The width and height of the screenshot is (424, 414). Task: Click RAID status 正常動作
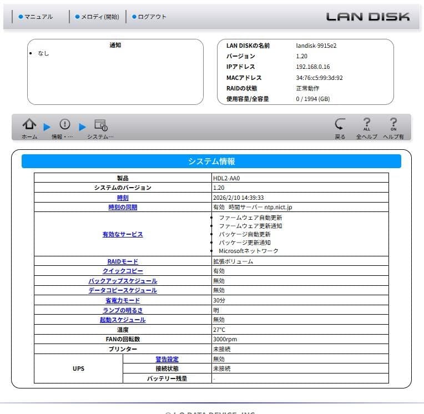point(307,88)
